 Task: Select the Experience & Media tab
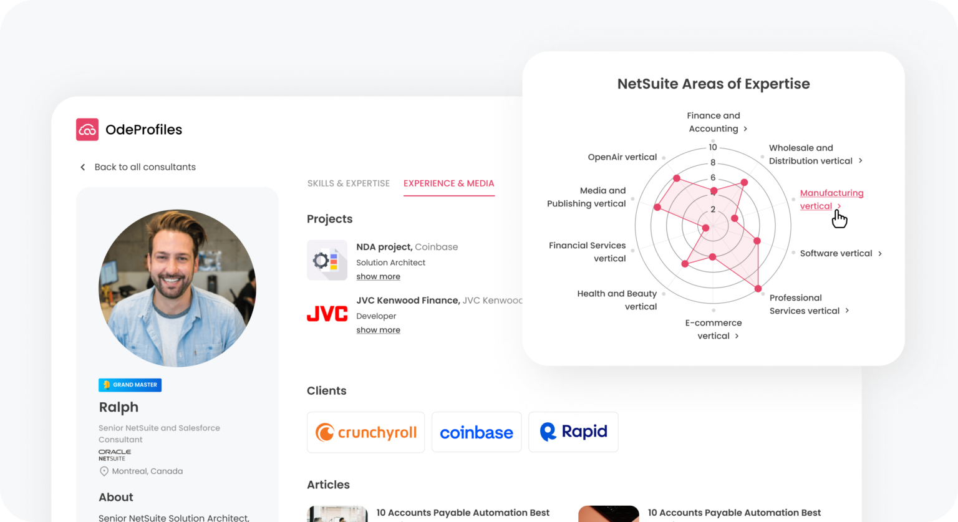[x=448, y=183]
